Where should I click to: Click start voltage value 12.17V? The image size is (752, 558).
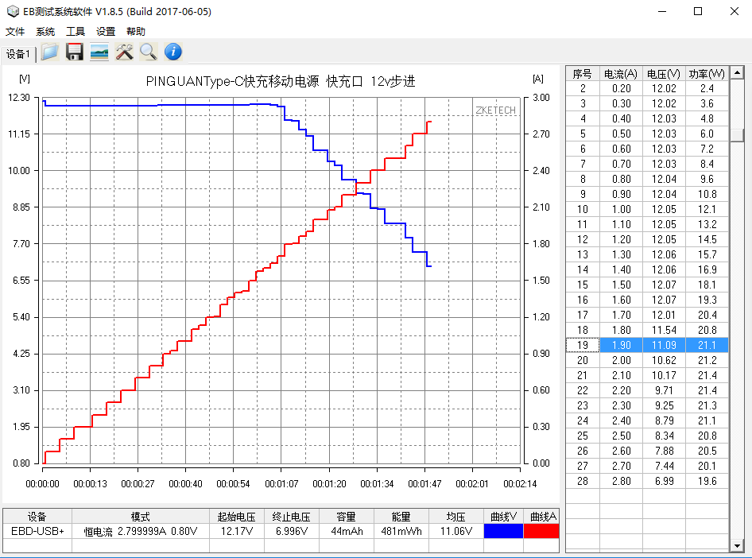coord(236,531)
